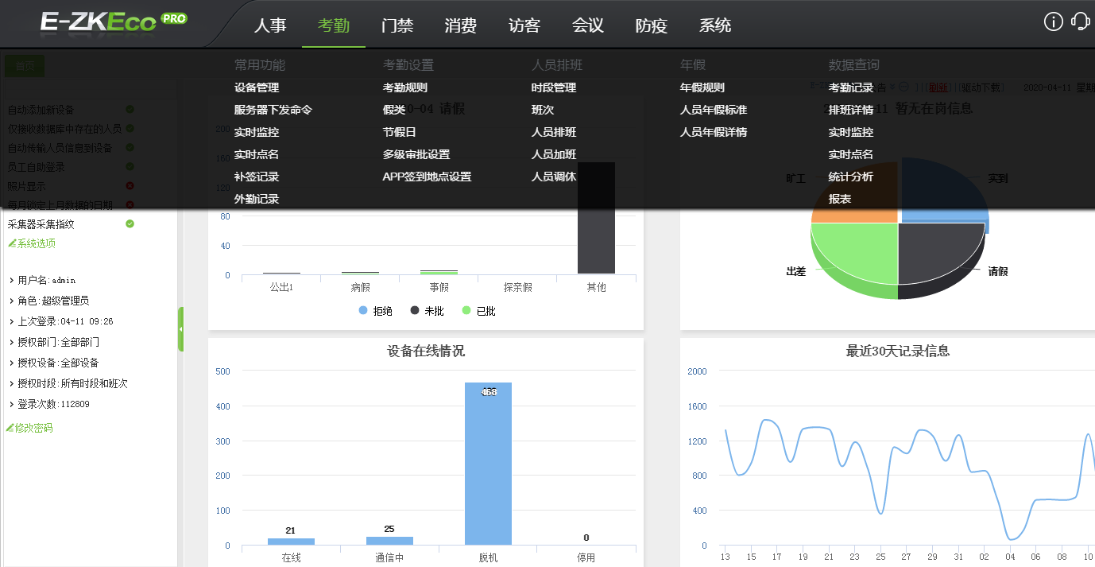Viewport: 1095px width, 567px height.
Task: Select 人员排班 entry under 人员排班 heading
Action: (554, 132)
